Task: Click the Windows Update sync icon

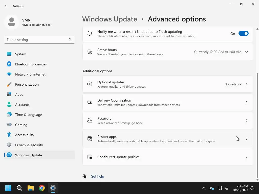Action: pyautogui.click(x=9, y=155)
